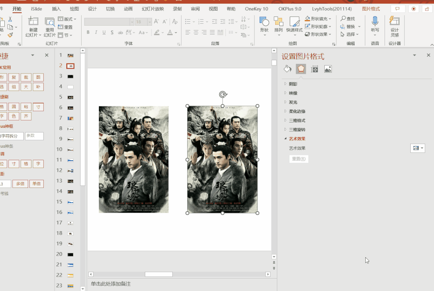
Task: Open the Picture tab icon in format pane
Action: coord(328,69)
